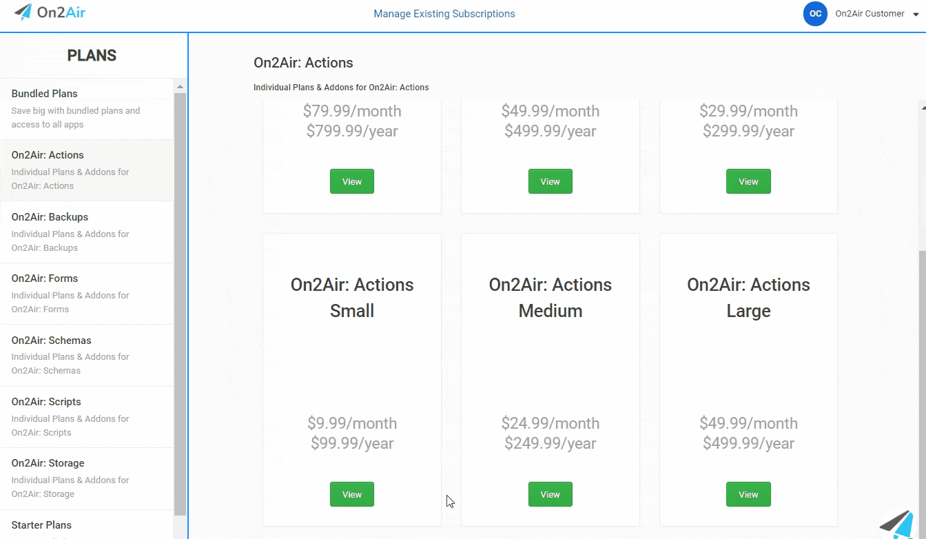Viewport: 926px width, 539px height.
Task: Open Manage Existing Subscriptions link
Action: 444,14
